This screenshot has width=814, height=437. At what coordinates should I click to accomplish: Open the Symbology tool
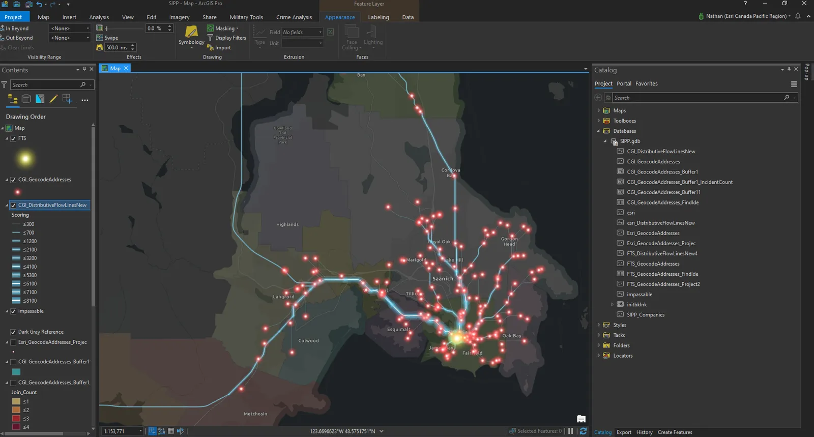[x=191, y=36]
